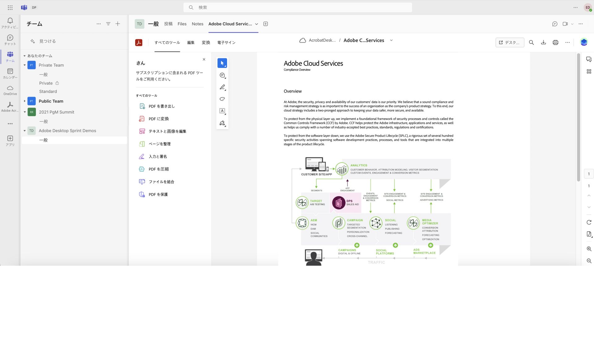
Task: Select the freehand draw loop tool
Action: click(x=222, y=99)
